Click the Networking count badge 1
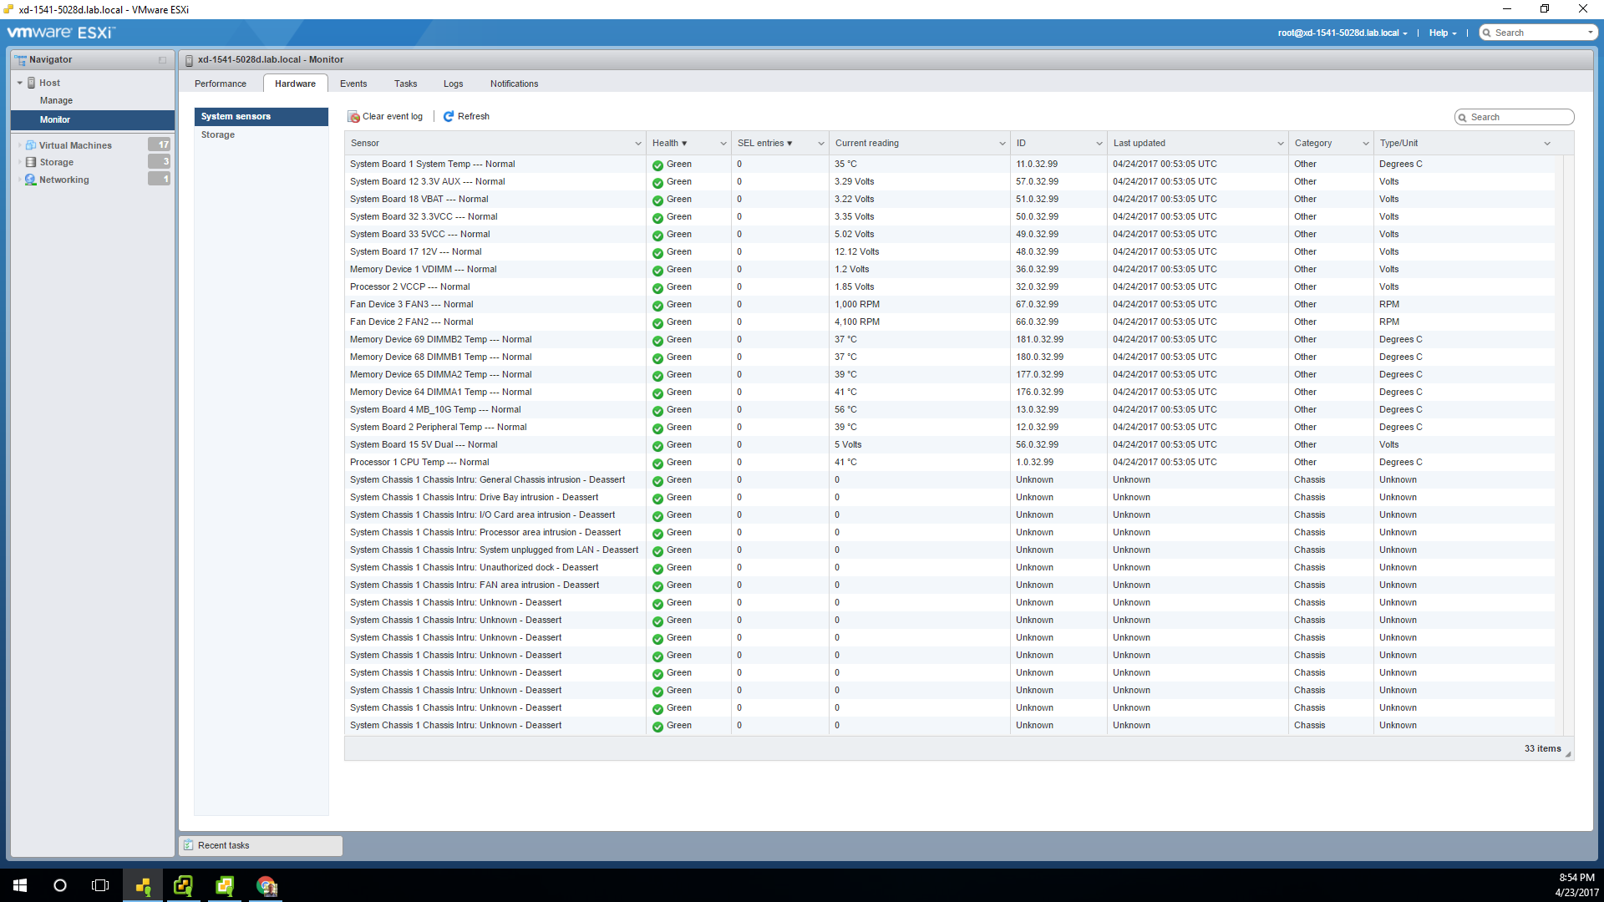 click(x=160, y=179)
